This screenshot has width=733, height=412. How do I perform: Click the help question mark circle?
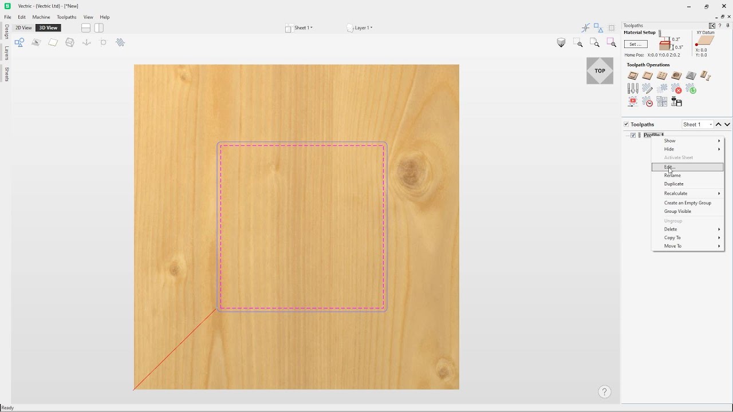pyautogui.click(x=605, y=392)
